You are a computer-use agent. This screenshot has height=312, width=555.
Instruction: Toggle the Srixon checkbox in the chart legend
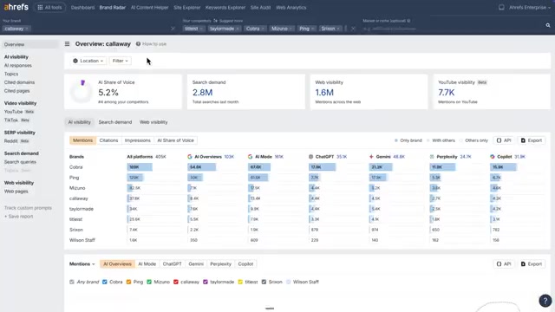tap(264, 282)
